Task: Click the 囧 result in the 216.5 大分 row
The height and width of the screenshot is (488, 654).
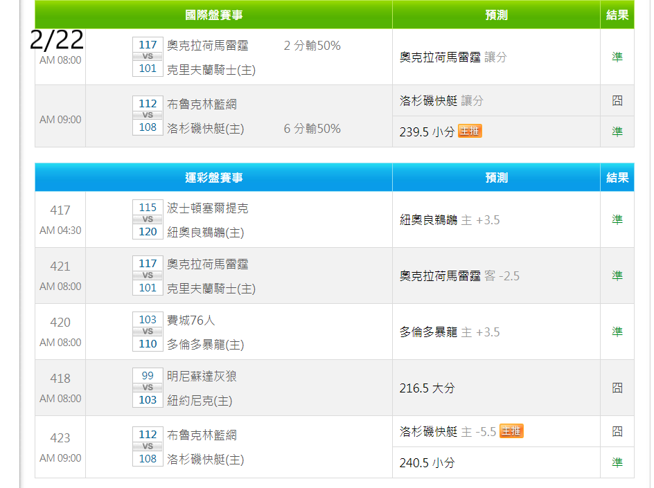Action: (x=617, y=388)
